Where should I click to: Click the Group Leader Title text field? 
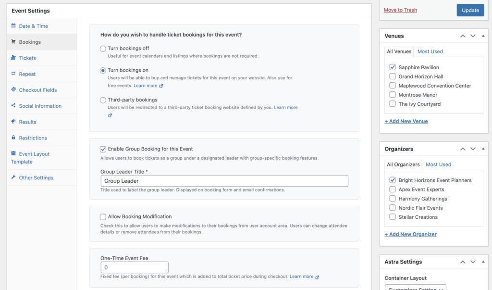pyautogui.click(x=224, y=181)
